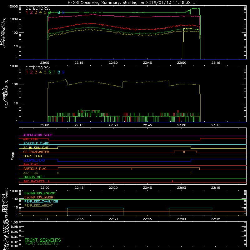The height and width of the screenshot is (250, 250).
Task: Click the 0.98 value on livetime axis
Action: (x=14, y=227)
